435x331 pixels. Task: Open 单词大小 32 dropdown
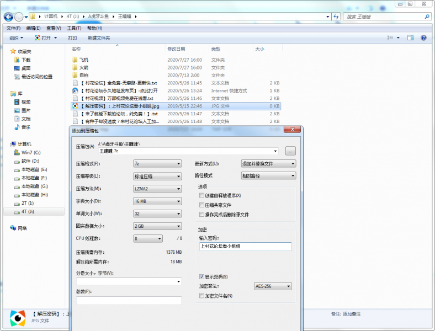(x=157, y=213)
